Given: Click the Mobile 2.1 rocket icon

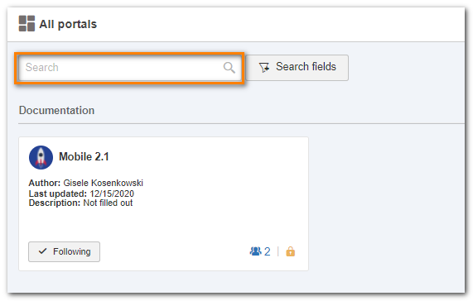Looking at the screenshot, I should (41, 157).
